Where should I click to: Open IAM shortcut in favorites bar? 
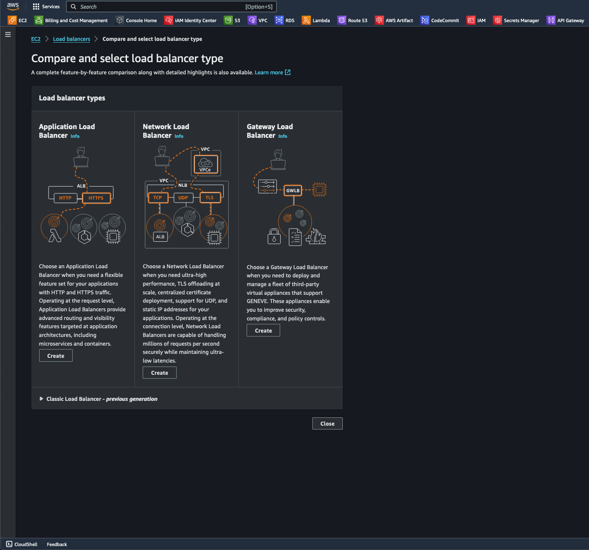(x=476, y=20)
